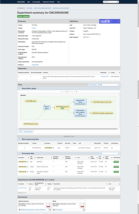Screen dimensions: 139x214
Task: Sort processed data by Output type
Action: (x=44, y=158)
